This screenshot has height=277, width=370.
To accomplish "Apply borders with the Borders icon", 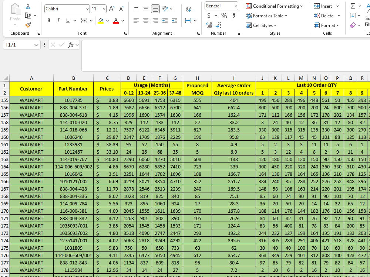I will (x=84, y=21).
